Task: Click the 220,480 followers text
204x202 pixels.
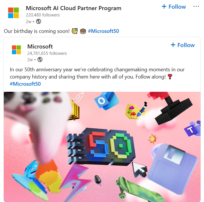Action: click(43, 15)
